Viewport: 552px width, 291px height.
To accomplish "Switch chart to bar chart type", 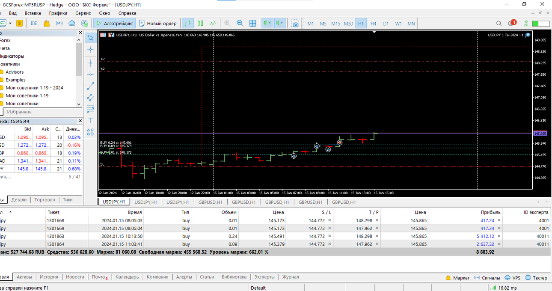I will 187,23.
